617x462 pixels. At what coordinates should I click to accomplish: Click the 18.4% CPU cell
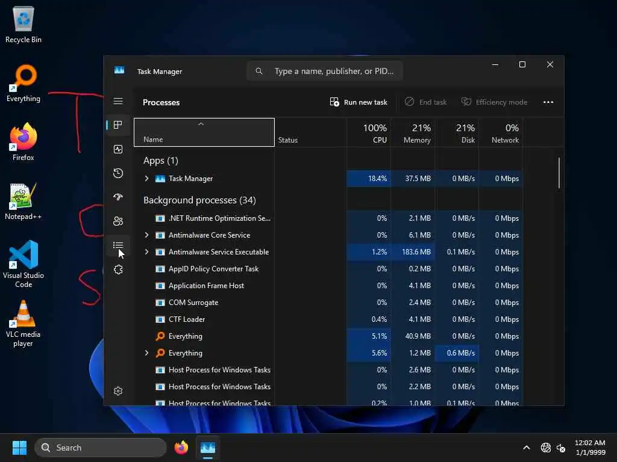point(369,178)
